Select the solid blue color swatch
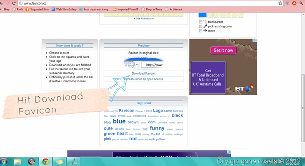The width and height of the screenshot is (305, 166). (x=202, y=15)
